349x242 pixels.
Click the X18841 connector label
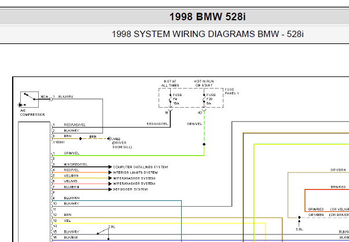pos(58,142)
